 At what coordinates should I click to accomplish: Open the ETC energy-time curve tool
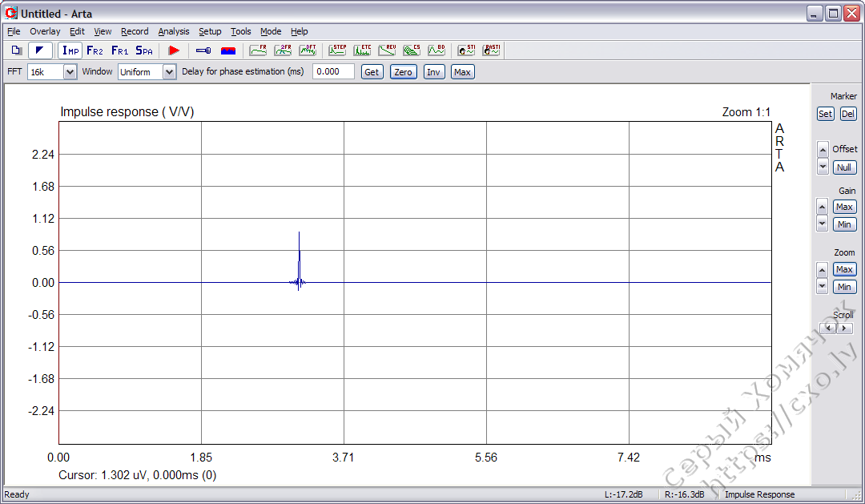point(362,50)
